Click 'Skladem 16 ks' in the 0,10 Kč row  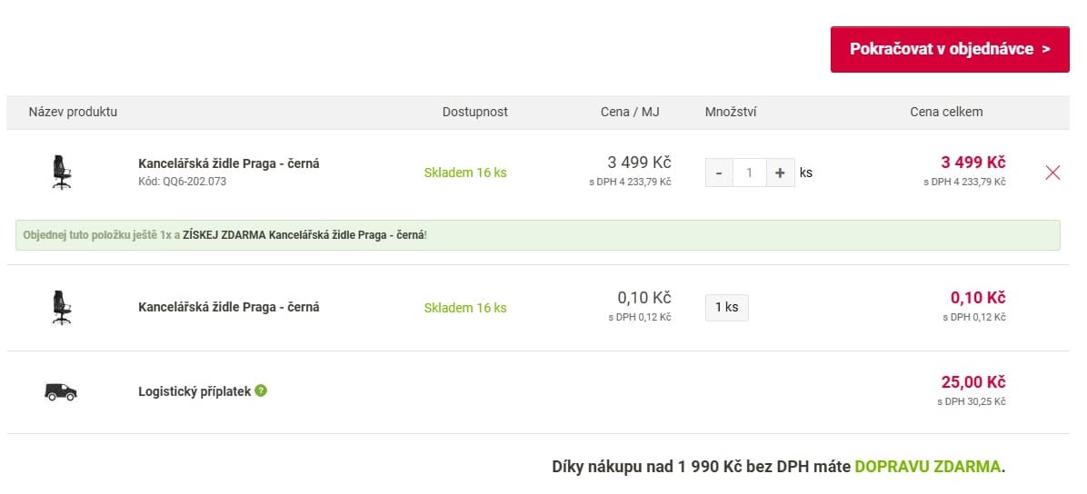465,308
